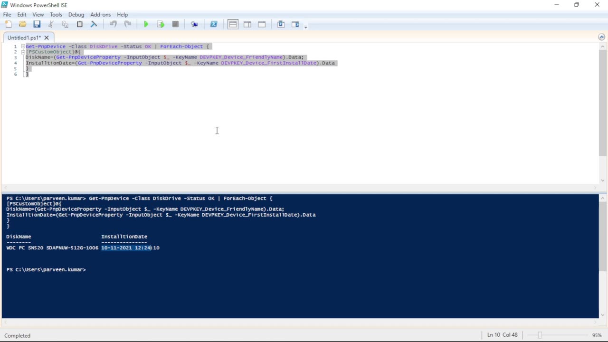Click the PowerShell ISE app icon in title bar
This screenshot has width=608, height=342.
coord(5,5)
